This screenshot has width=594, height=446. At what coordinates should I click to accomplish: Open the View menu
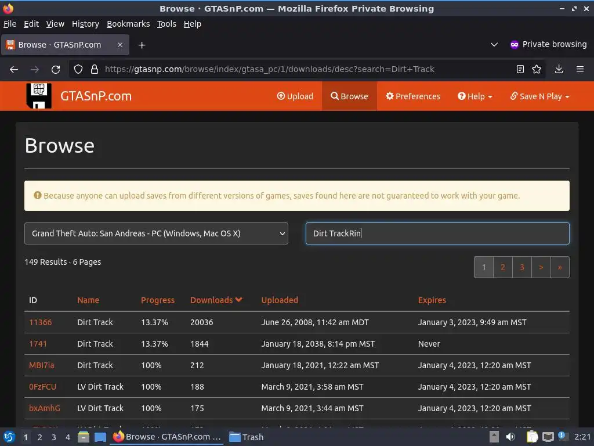click(55, 24)
